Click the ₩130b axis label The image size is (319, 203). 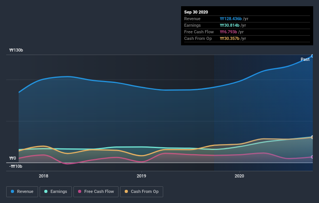[16, 50]
